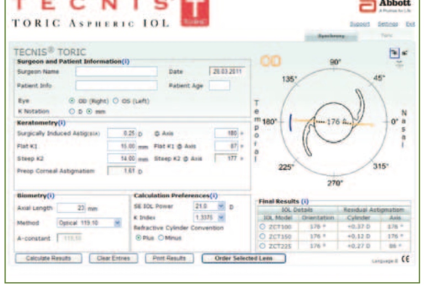Click the Order Selected Lens button
Viewport: 424px width, 285px height.
[243, 258]
